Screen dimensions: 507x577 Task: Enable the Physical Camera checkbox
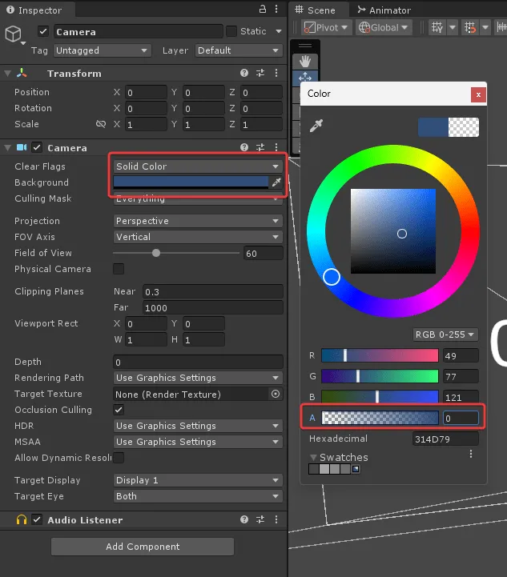click(x=119, y=269)
